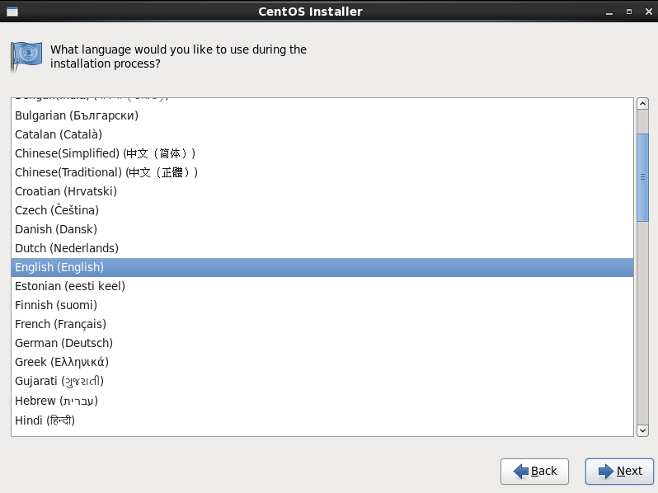Select Dutch (Nederlands)
658x493 pixels.
322,248
